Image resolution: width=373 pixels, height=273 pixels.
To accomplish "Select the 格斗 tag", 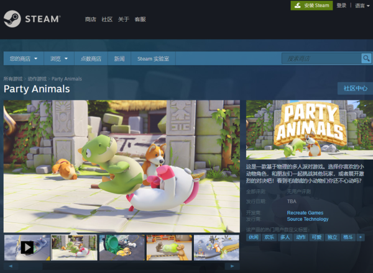I will click(348, 237).
